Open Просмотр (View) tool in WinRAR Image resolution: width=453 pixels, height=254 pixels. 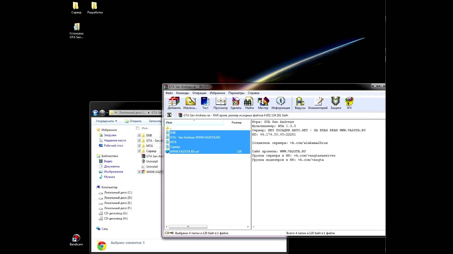pos(220,103)
